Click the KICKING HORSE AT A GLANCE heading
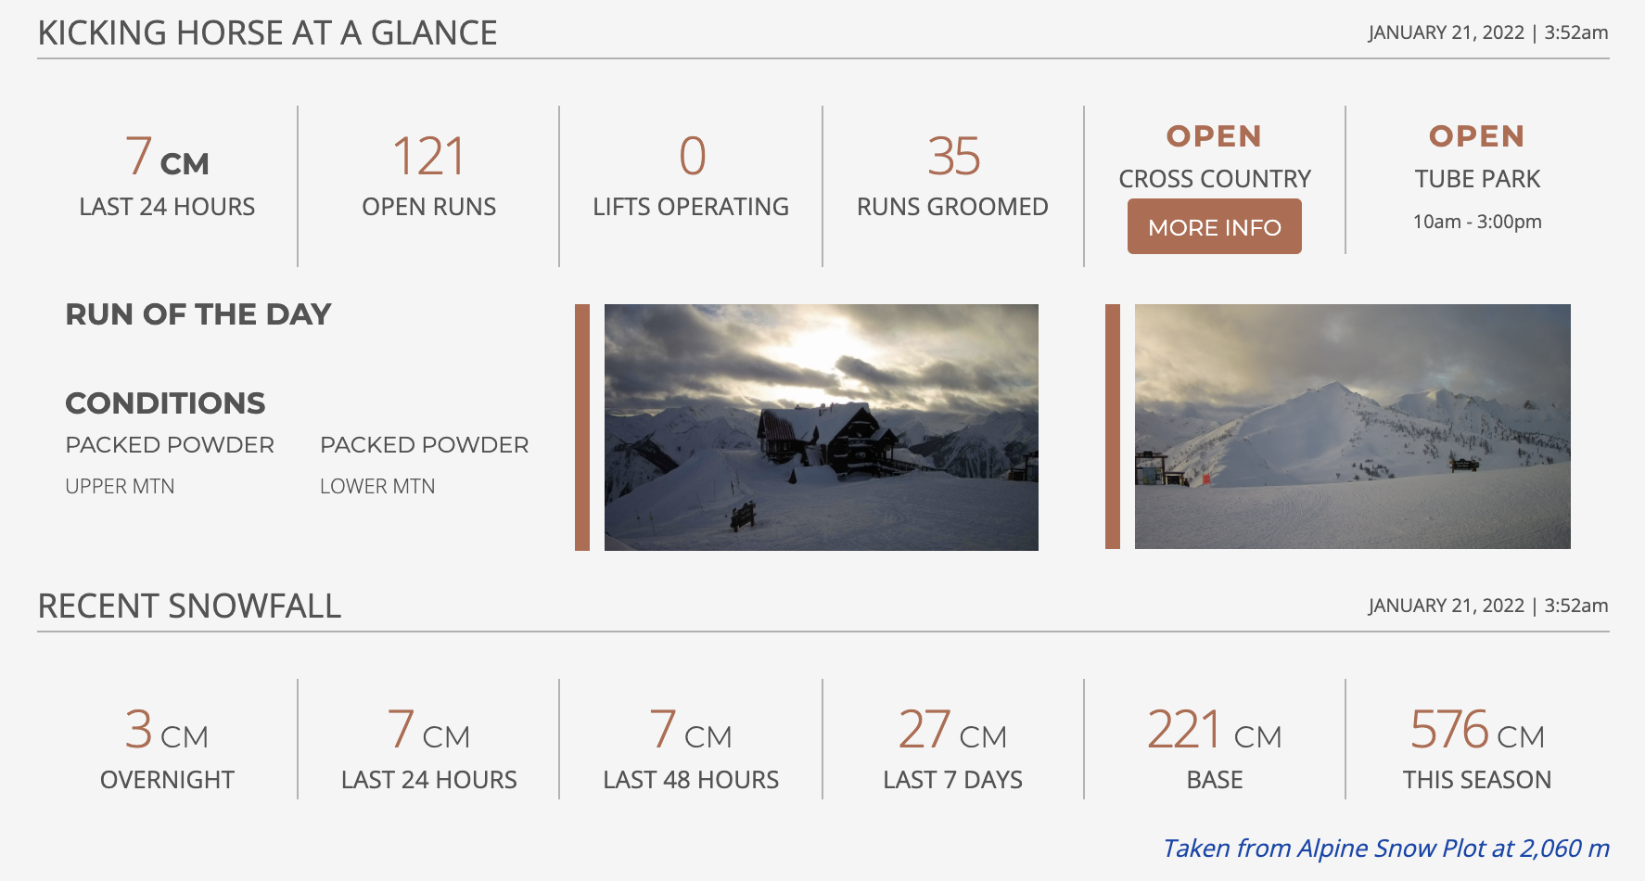Screen dimensions: 1645x881 pyautogui.click(x=267, y=33)
